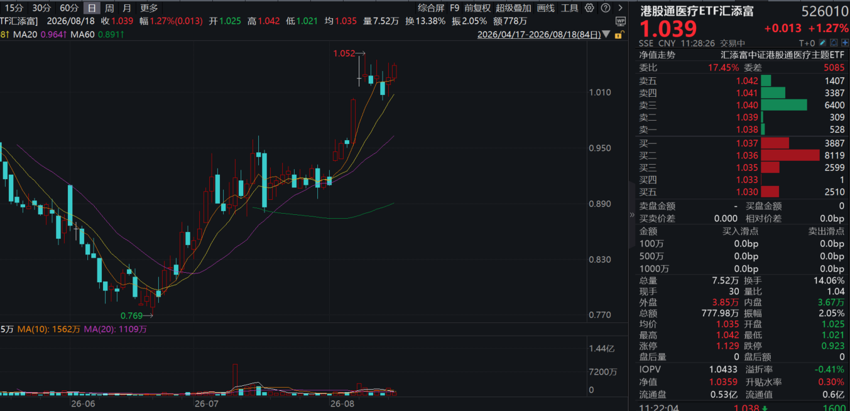The image size is (850, 411).
Task: Open the 更多 periods dropdown
Action: click(x=150, y=8)
